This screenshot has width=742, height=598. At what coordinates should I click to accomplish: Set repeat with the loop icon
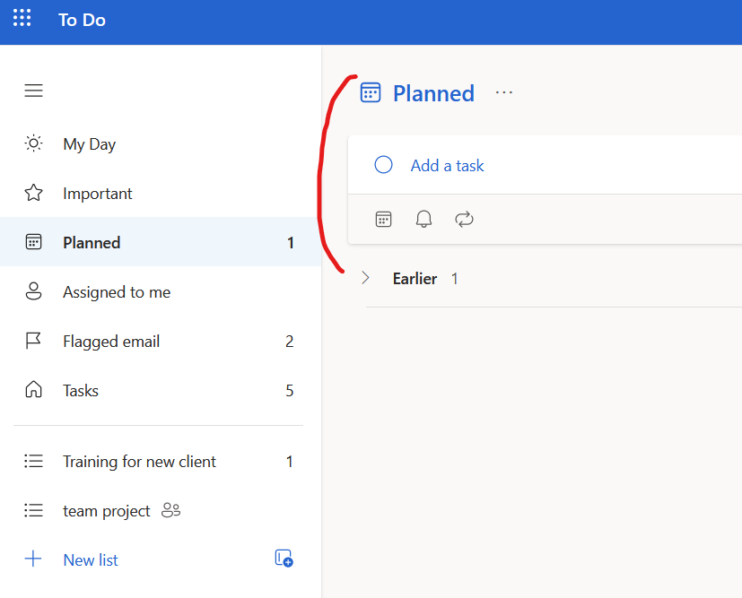[x=464, y=220]
